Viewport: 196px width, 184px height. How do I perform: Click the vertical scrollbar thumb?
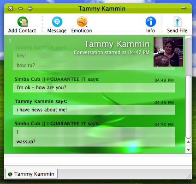pos(188,107)
